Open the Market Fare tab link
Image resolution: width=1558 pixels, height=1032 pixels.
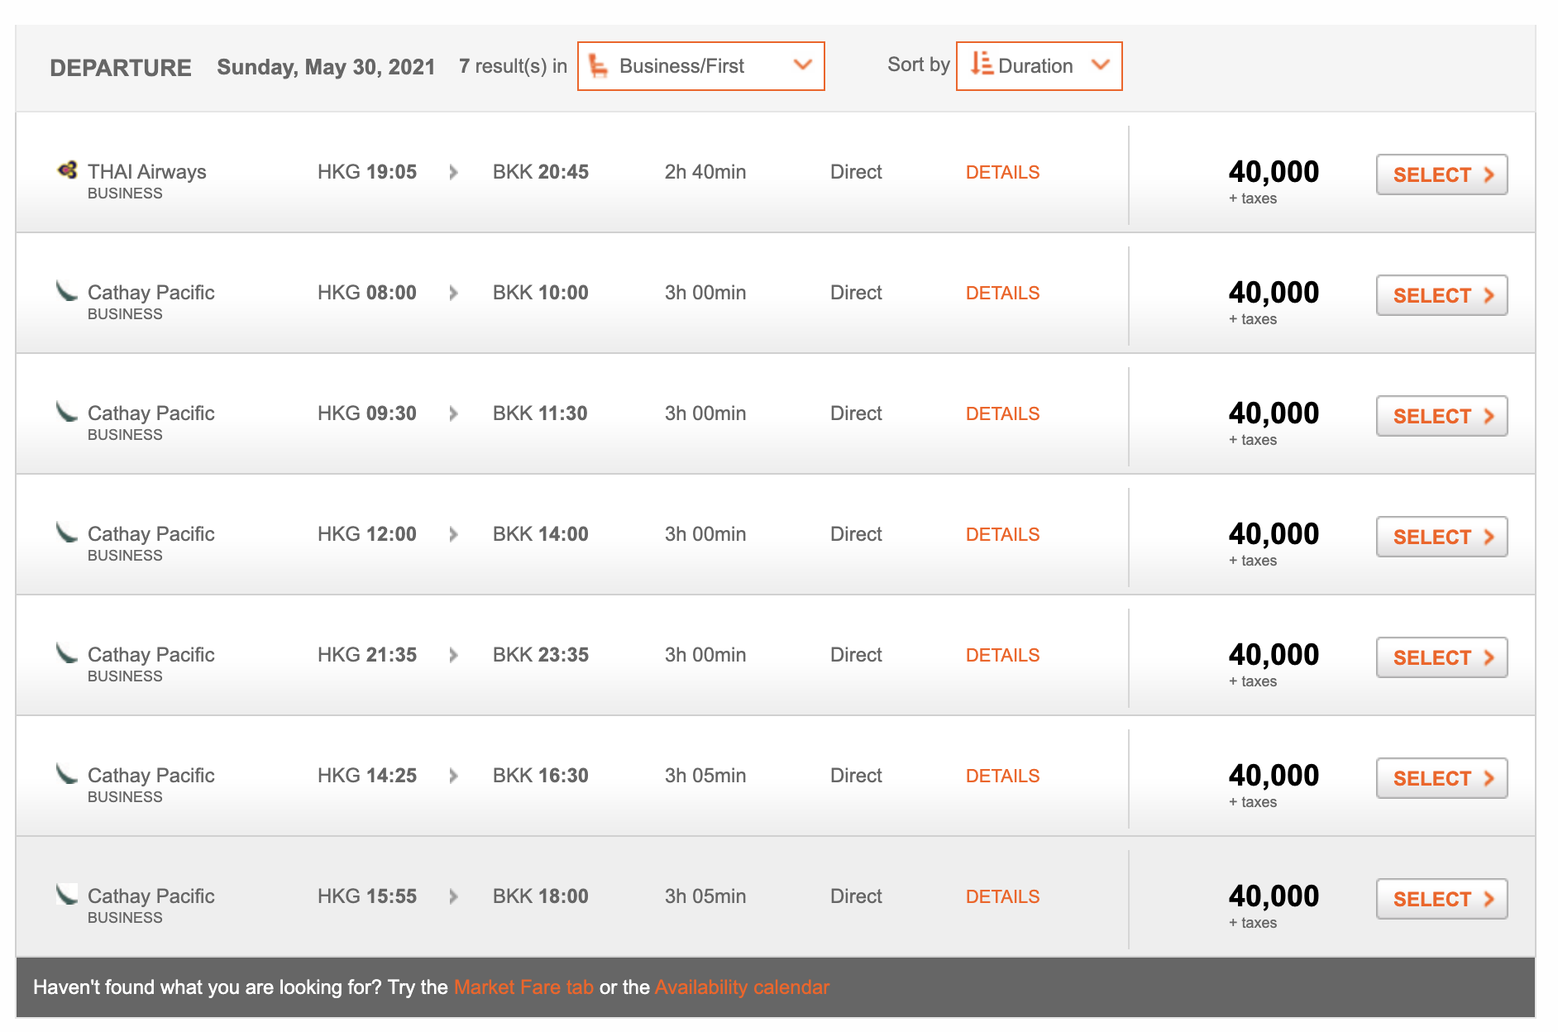tap(523, 987)
